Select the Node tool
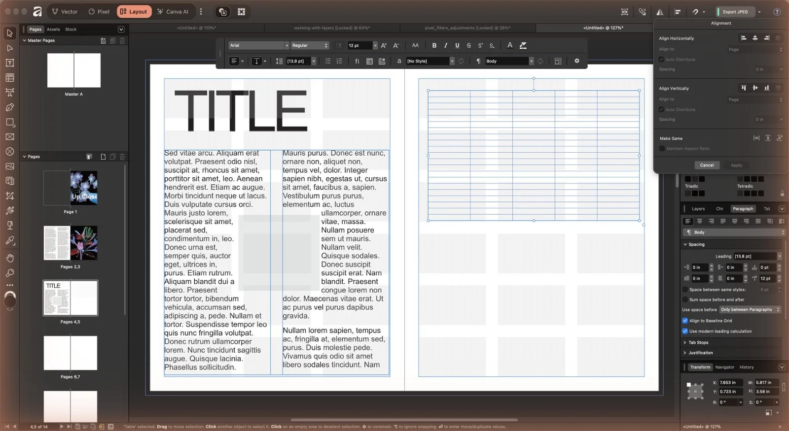Image resolution: width=789 pixels, height=431 pixels. 10,48
